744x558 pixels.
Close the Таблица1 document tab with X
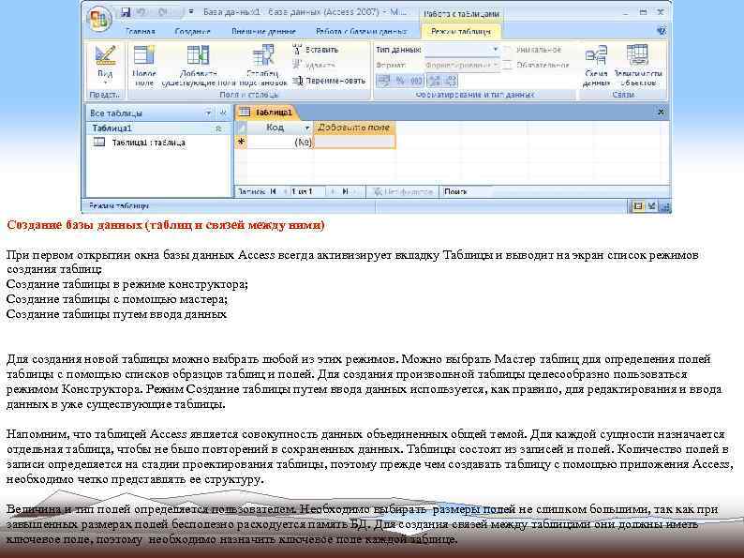(661, 113)
